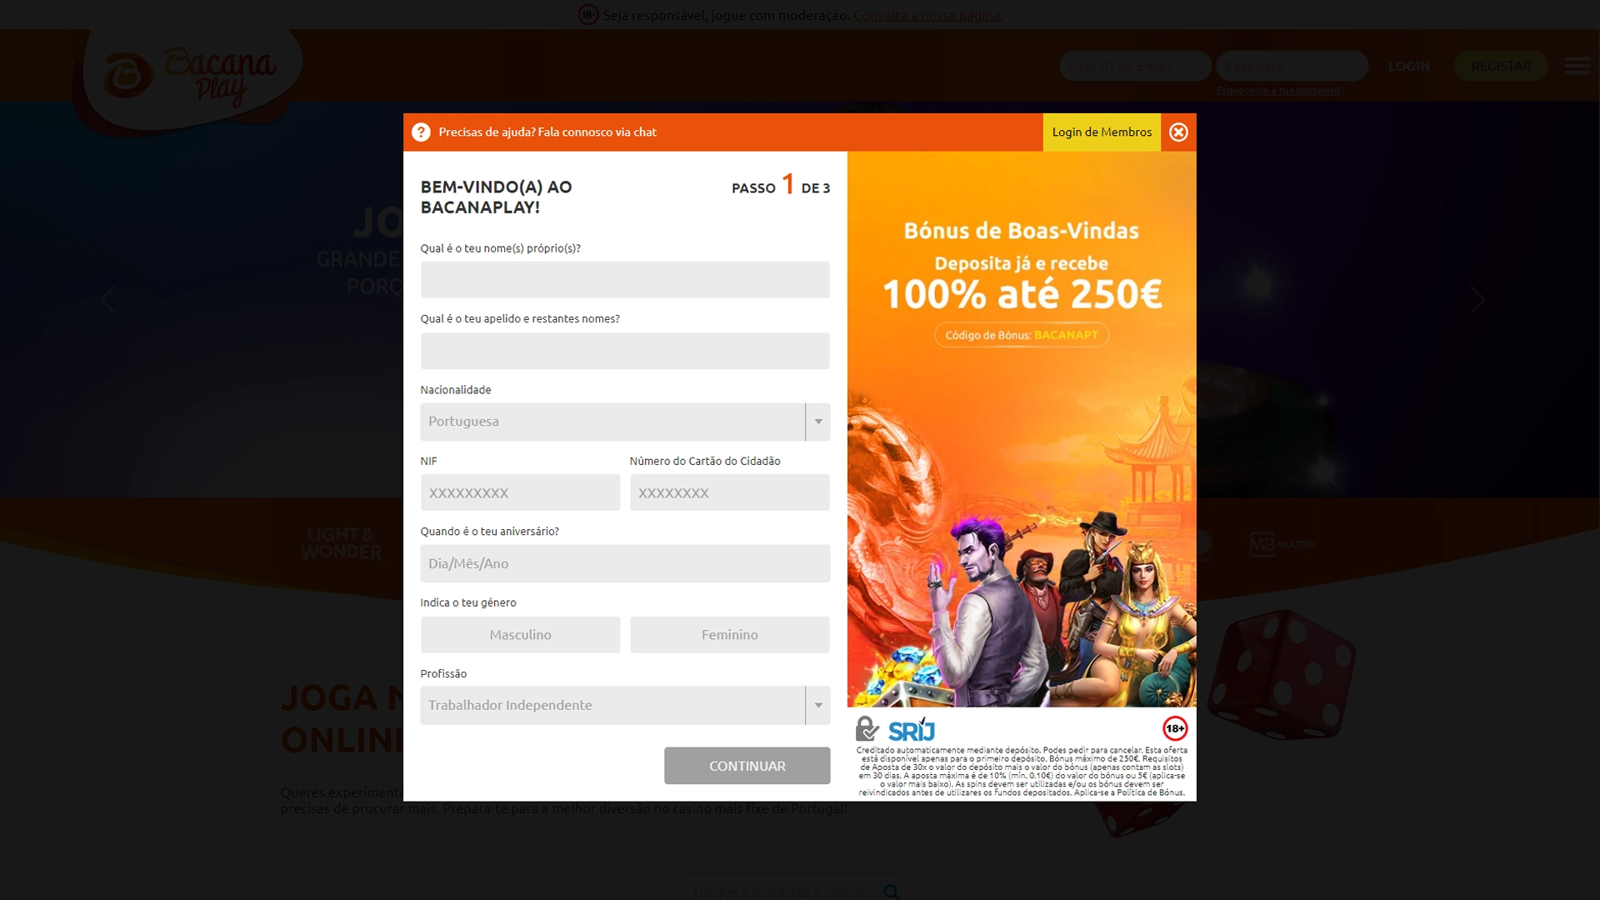Click the Password field in header

tap(1292, 66)
